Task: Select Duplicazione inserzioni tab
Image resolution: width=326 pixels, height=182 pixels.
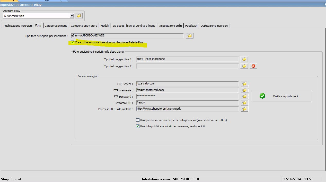Action: click(214, 26)
